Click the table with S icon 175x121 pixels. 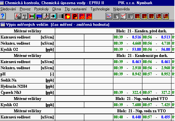116,16
